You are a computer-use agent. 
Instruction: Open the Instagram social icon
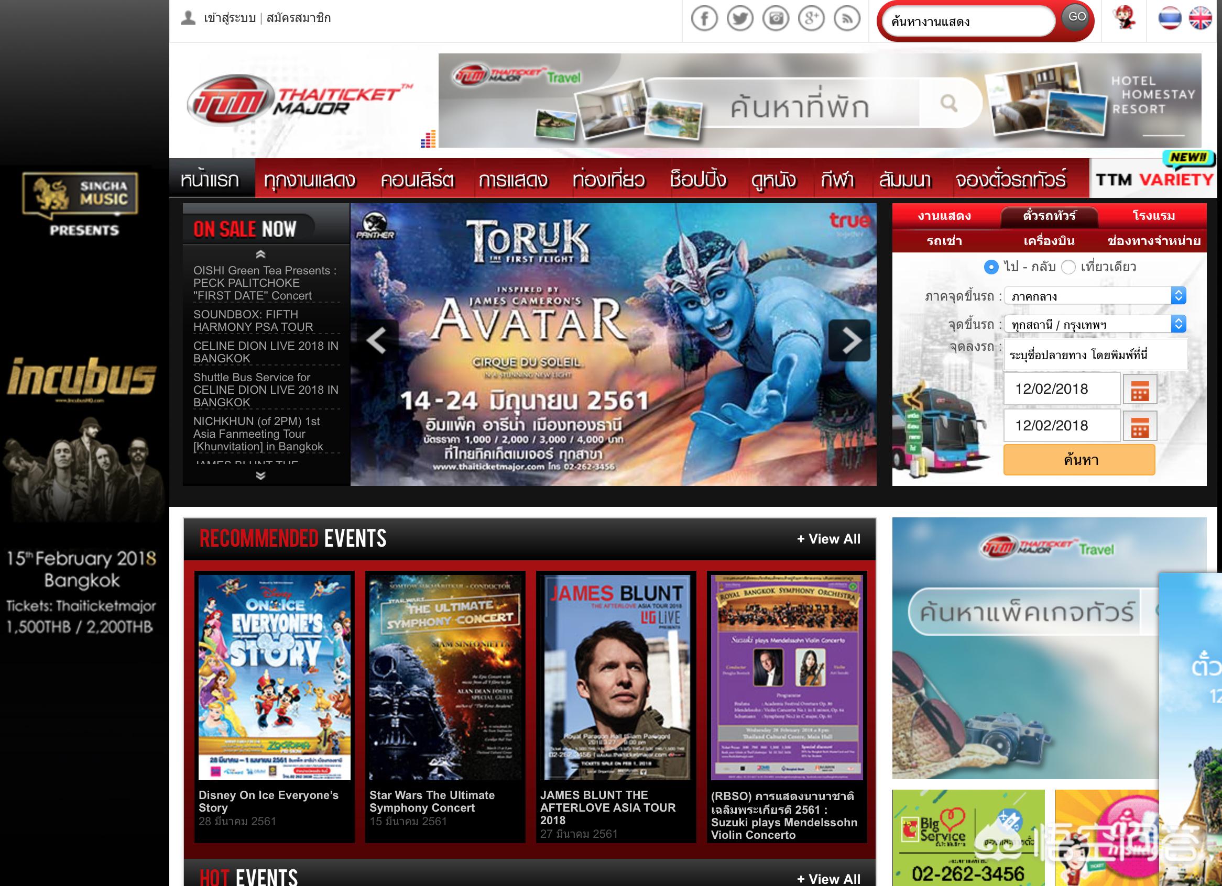click(x=776, y=18)
